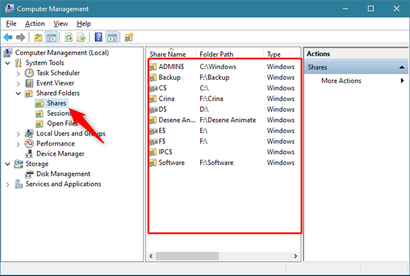Select the E$ share row

click(x=225, y=131)
